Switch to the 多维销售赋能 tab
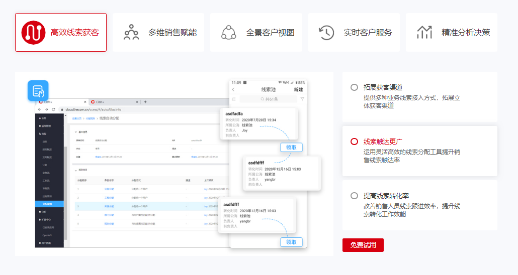The image size is (518, 275). pyautogui.click(x=158, y=32)
